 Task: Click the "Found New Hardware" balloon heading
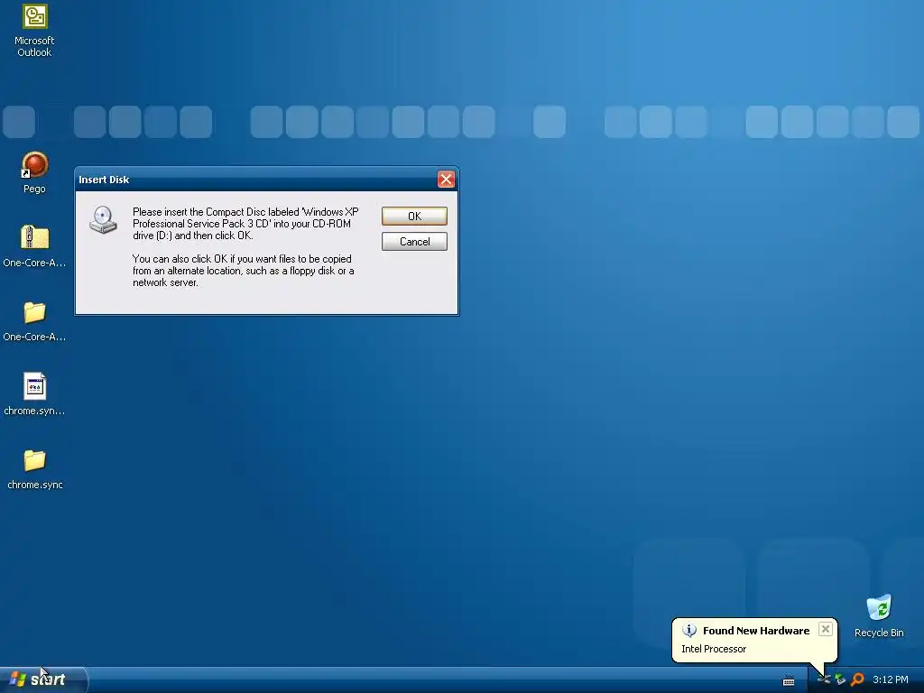(x=756, y=631)
